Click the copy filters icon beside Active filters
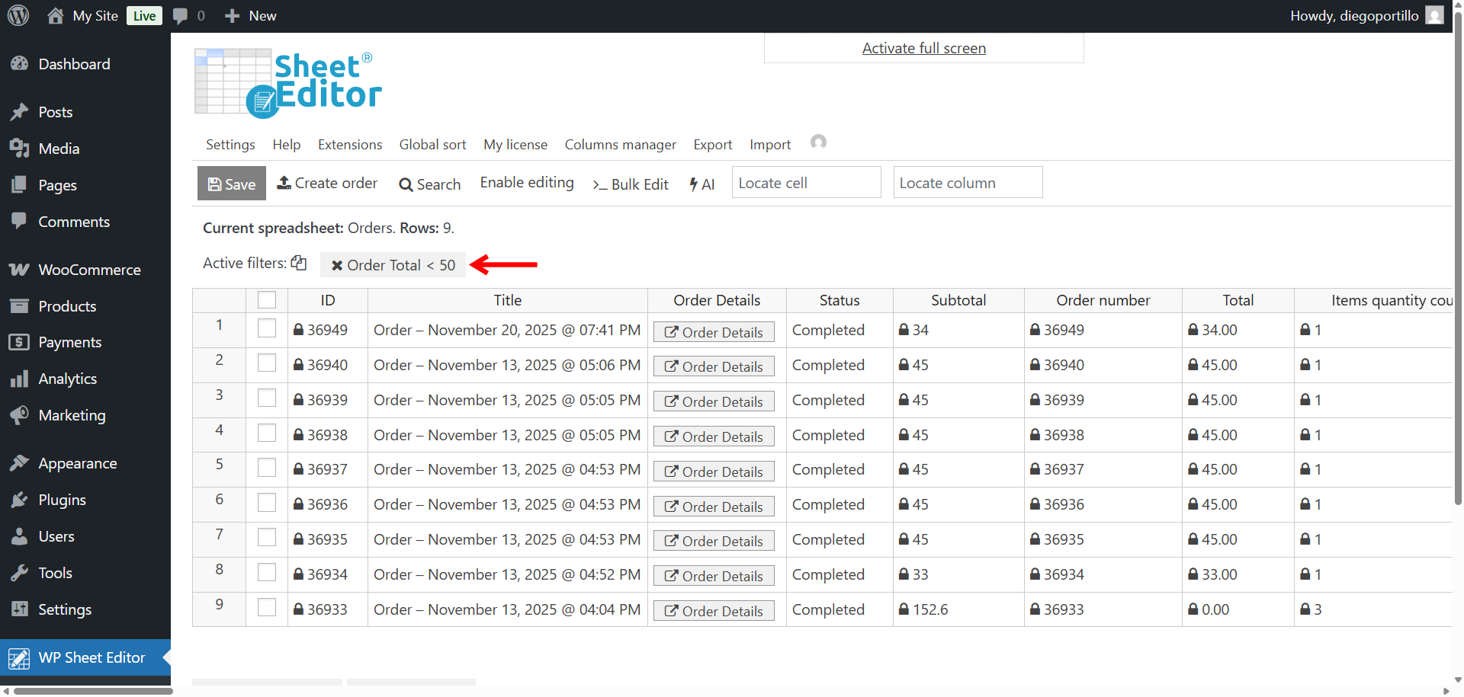Screen dimensions: 1464x697 point(299,263)
